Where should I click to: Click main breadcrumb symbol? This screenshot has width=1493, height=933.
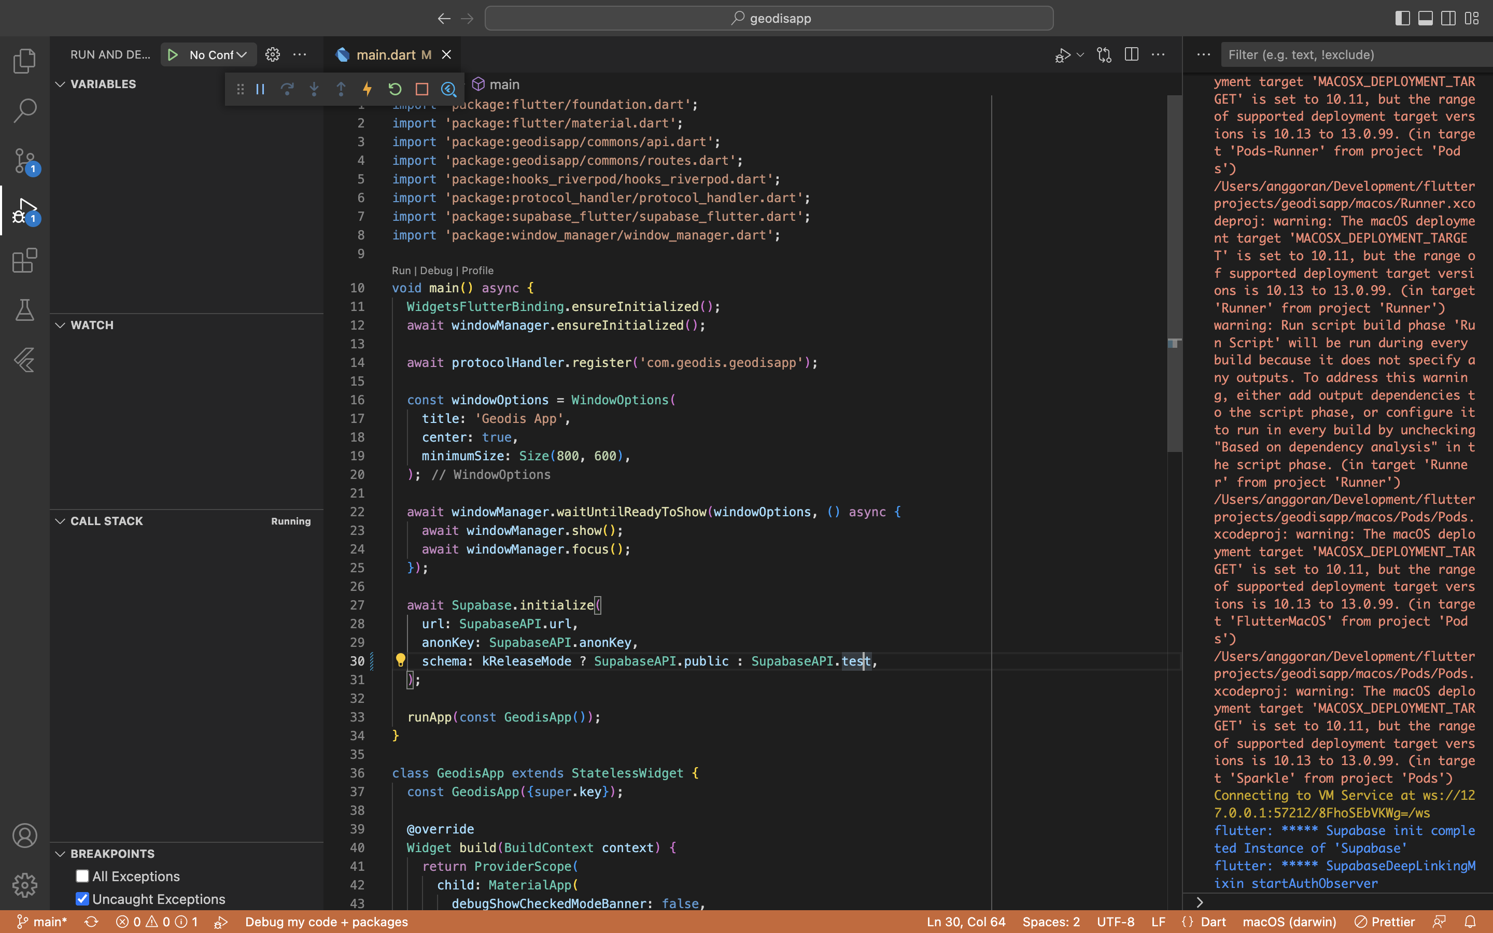coord(497,84)
